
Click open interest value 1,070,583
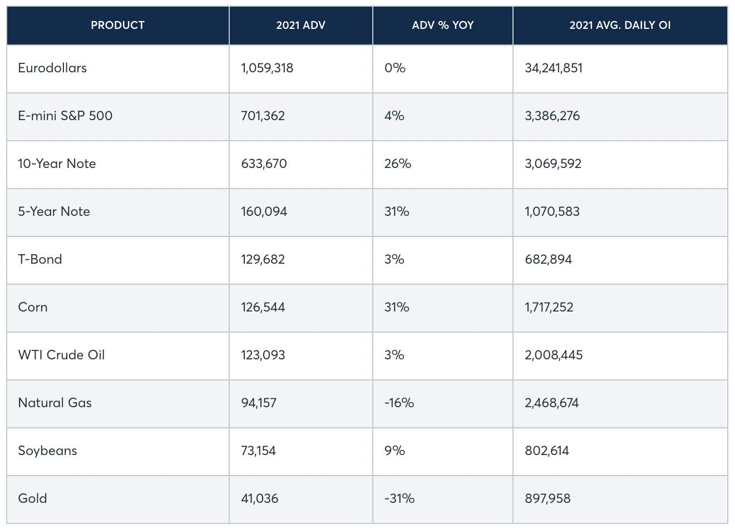click(x=552, y=212)
